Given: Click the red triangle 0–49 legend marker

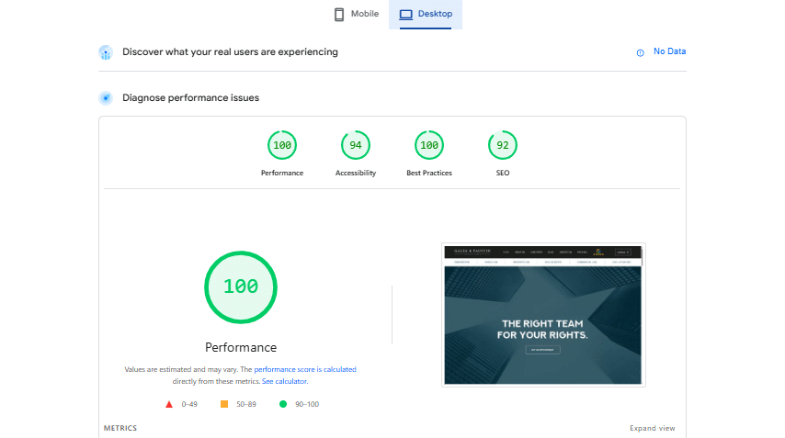Looking at the screenshot, I should tap(169, 404).
